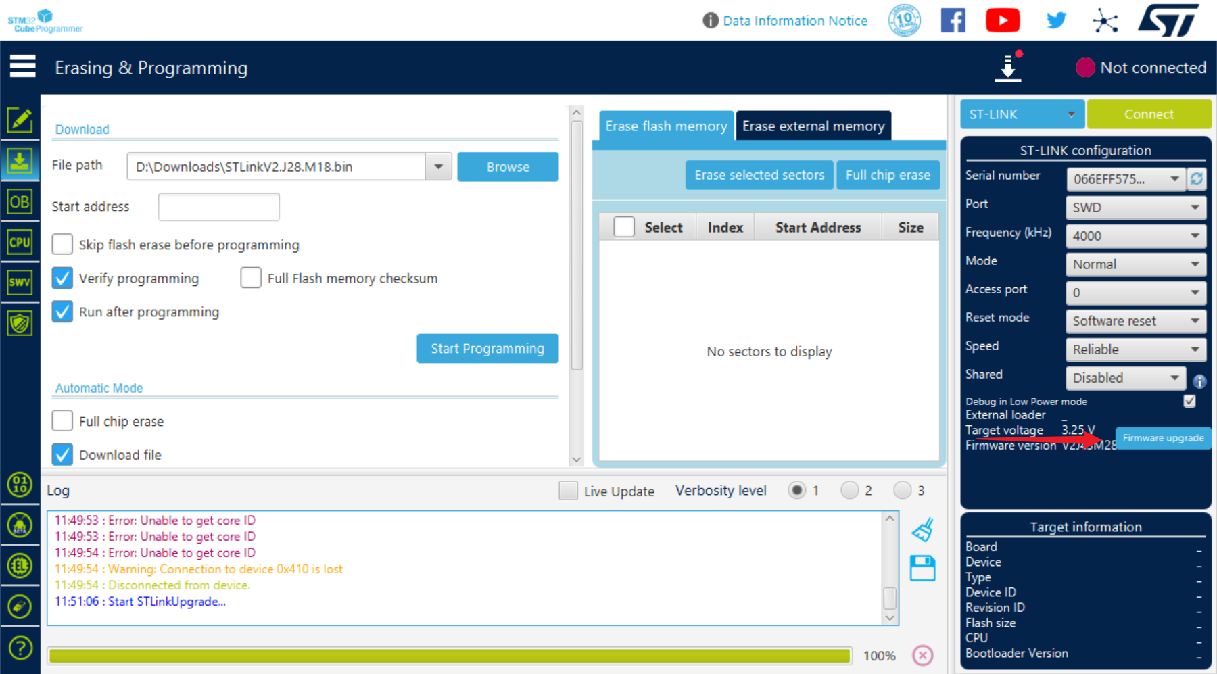This screenshot has height=674, width=1217.
Task: Open the security shield icon
Action: click(x=20, y=323)
